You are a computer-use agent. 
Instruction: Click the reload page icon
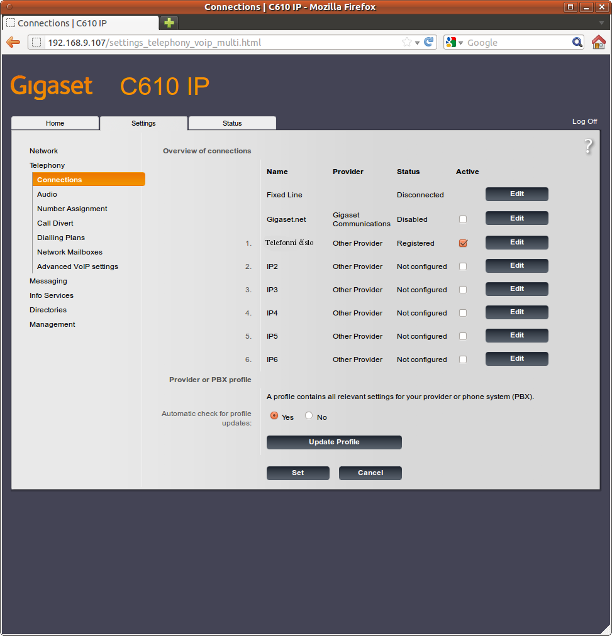click(429, 42)
